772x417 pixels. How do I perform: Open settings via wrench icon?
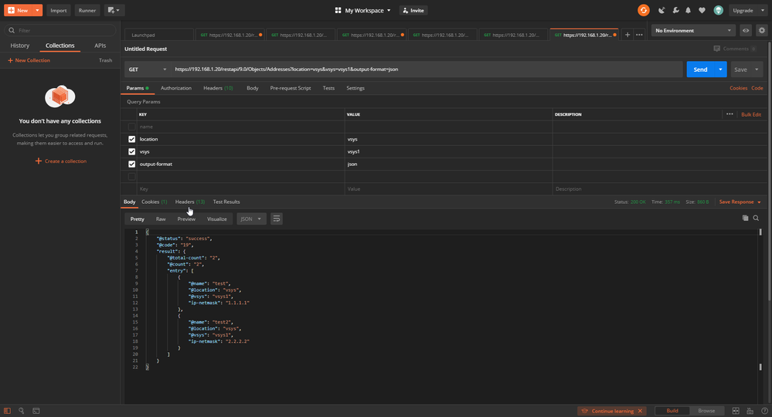coord(675,11)
